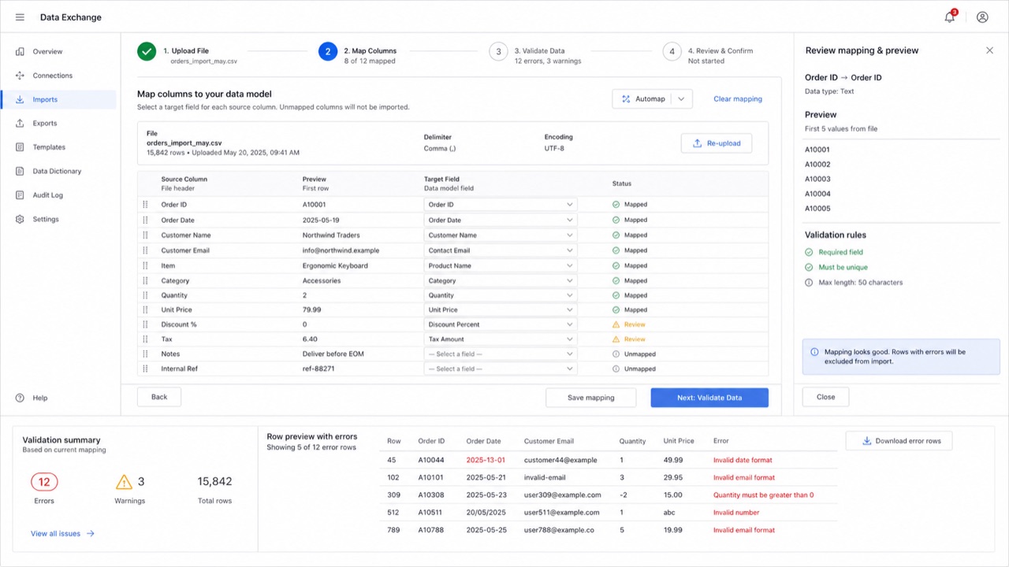This screenshot has height=567, width=1009.
Task: Open the Contact Email target field dropdown
Action: tap(501, 250)
